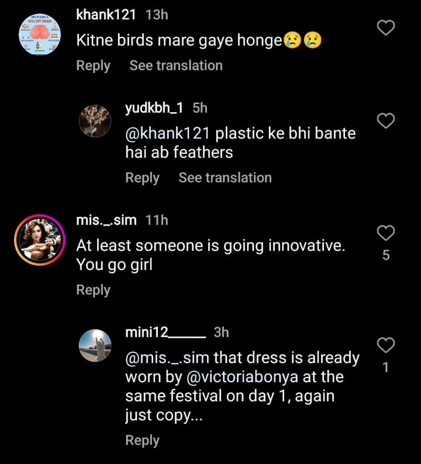Open khank121's profile picture
Screen dimensions: 421x464
click(x=38, y=35)
